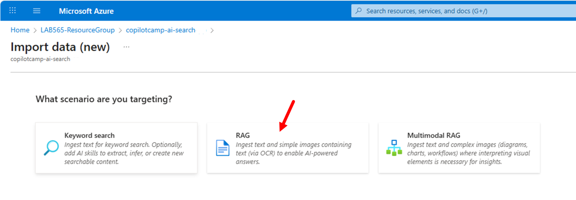Viewport: 576px width, 200px height.
Task: Focus the Search resources, services, and docs box
Action: tap(463, 11)
